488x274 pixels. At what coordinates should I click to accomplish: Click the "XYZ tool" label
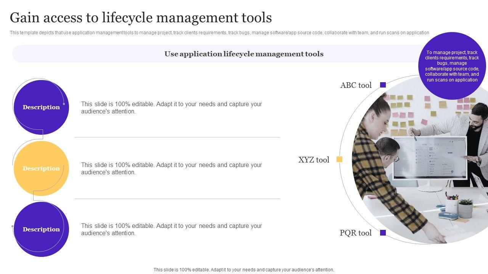(314, 160)
